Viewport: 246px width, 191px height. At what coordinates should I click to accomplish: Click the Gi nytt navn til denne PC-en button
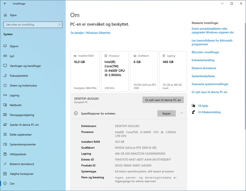coord(163,100)
